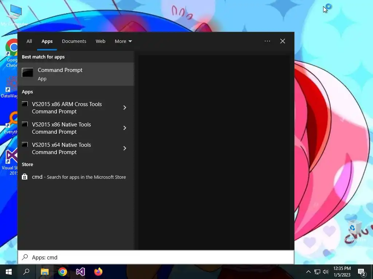Switch to the Documents tab
The height and width of the screenshot is (279, 373).
click(x=74, y=41)
